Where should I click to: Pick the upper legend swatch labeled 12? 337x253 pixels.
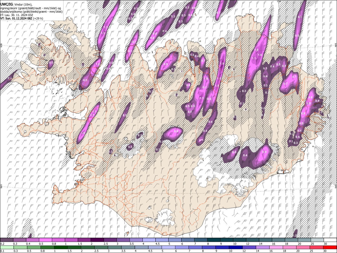click(252, 240)
